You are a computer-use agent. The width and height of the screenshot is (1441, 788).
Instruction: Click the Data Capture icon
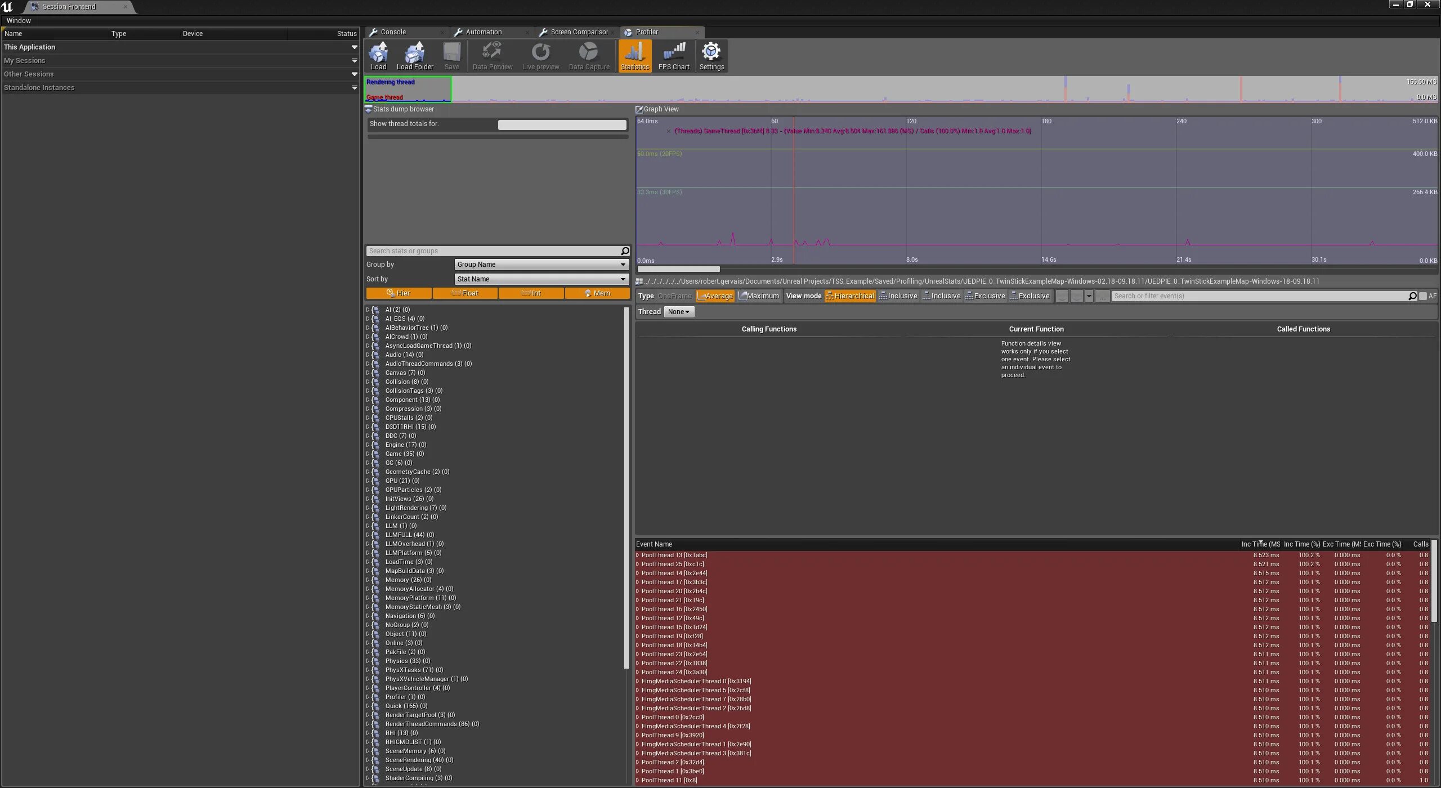click(x=588, y=56)
